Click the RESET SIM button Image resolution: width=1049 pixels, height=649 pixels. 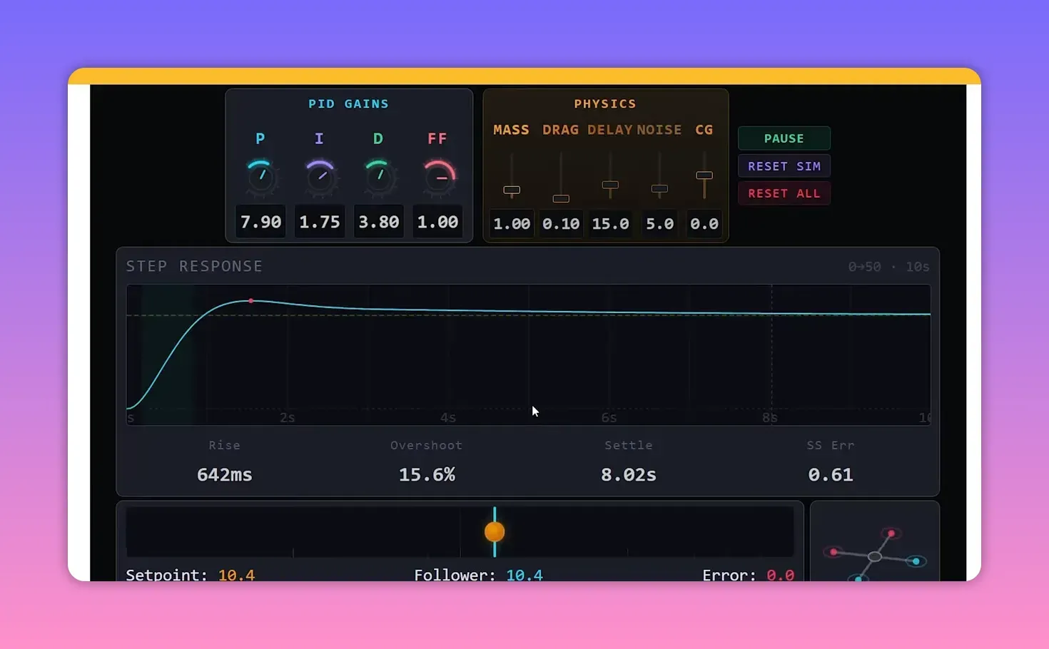point(784,165)
